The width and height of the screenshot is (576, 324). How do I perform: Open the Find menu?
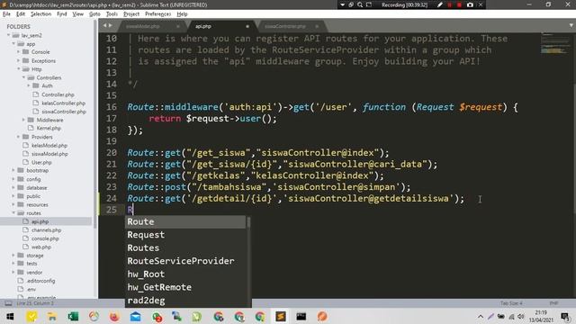pos(62,14)
